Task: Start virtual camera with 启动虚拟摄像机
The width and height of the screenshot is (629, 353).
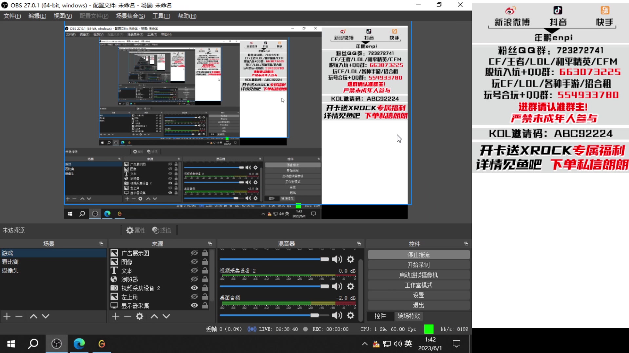Action: [419, 275]
